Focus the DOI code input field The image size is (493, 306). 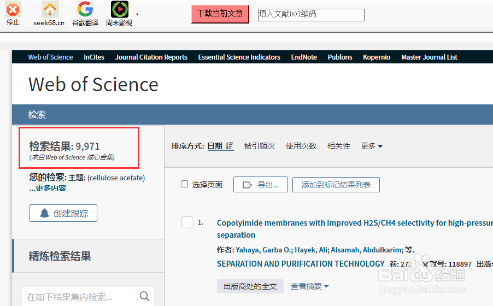pyautogui.click(x=311, y=15)
